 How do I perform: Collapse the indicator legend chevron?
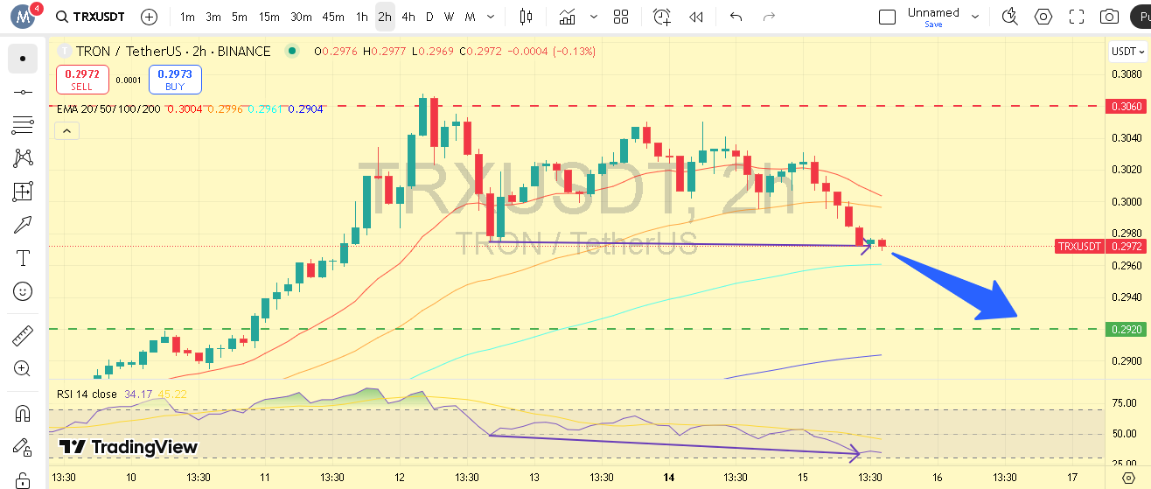click(x=66, y=131)
